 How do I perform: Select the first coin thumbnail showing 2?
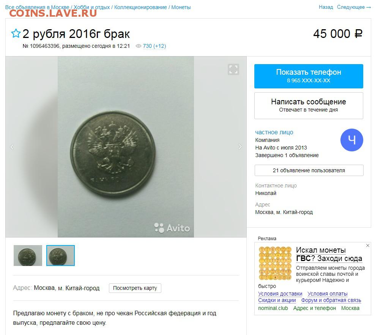pos(28,255)
